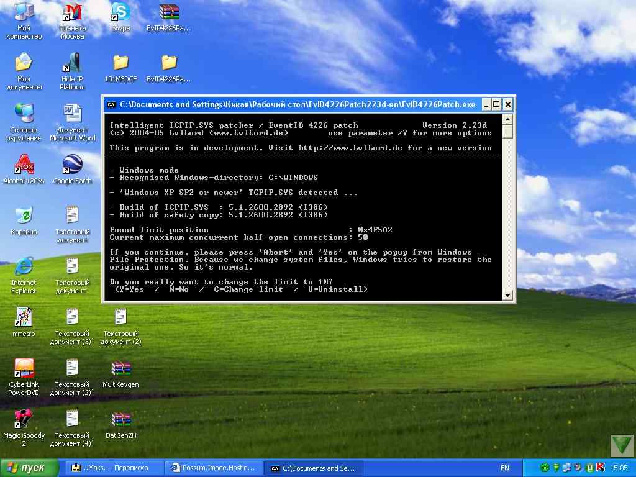Click the console scrollbar up arrow

tap(507, 119)
